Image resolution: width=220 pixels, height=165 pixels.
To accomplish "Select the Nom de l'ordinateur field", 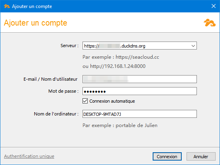I will [x=139, y=114].
